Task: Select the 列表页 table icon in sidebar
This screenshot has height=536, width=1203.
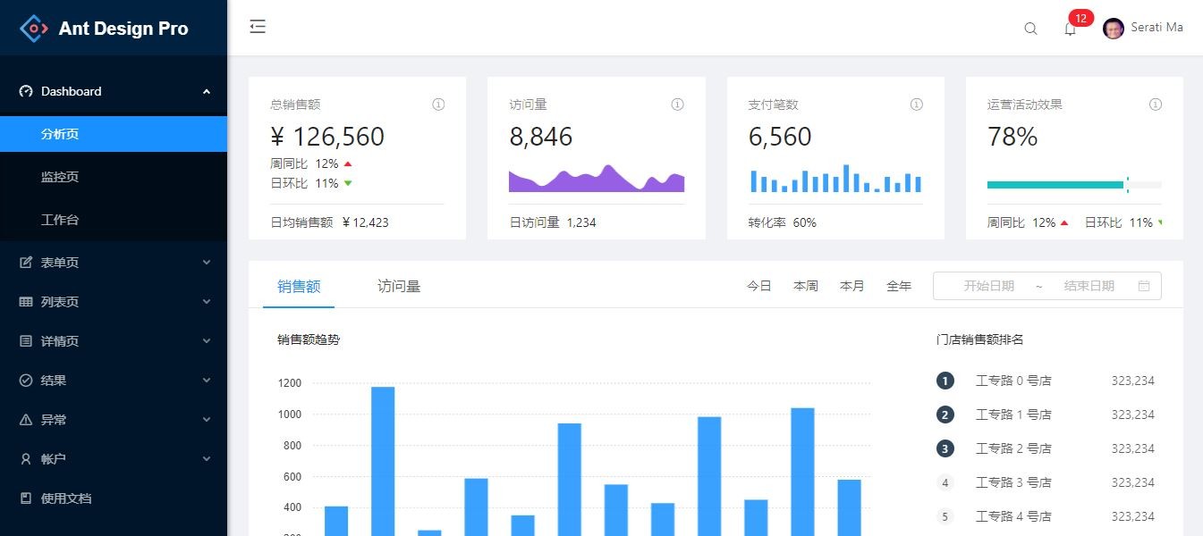Action: [27, 301]
